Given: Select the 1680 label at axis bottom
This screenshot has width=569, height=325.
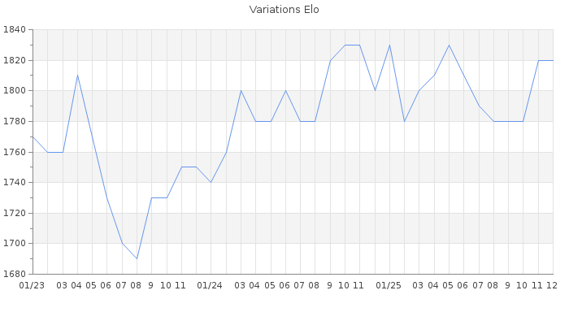Looking at the screenshot, I should tap(15, 274).
